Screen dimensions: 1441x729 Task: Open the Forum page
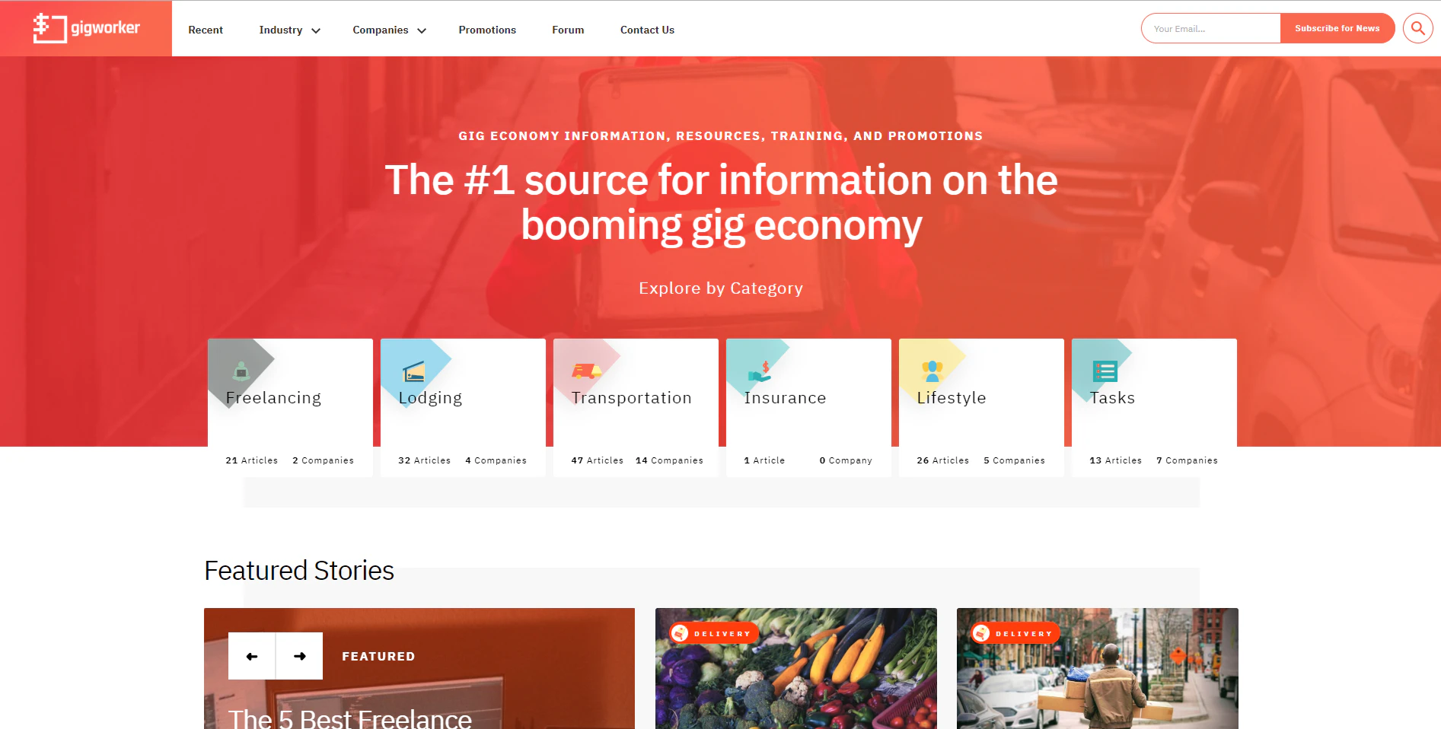pyautogui.click(x=567, y=30)
